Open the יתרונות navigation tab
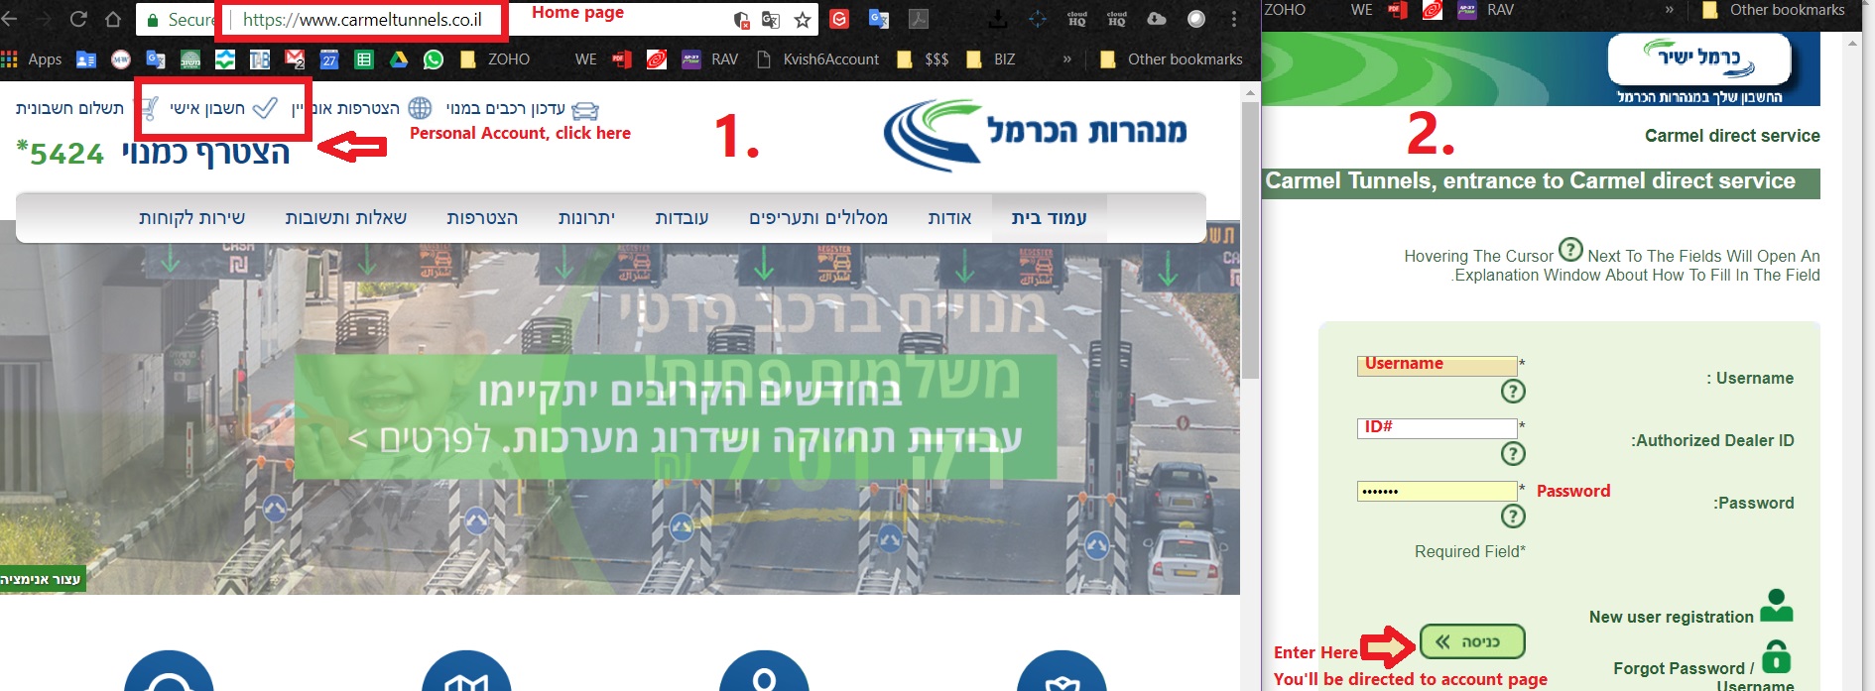Image resolution: width=1875 pixels, height=691 pixels. pos(586,218)
